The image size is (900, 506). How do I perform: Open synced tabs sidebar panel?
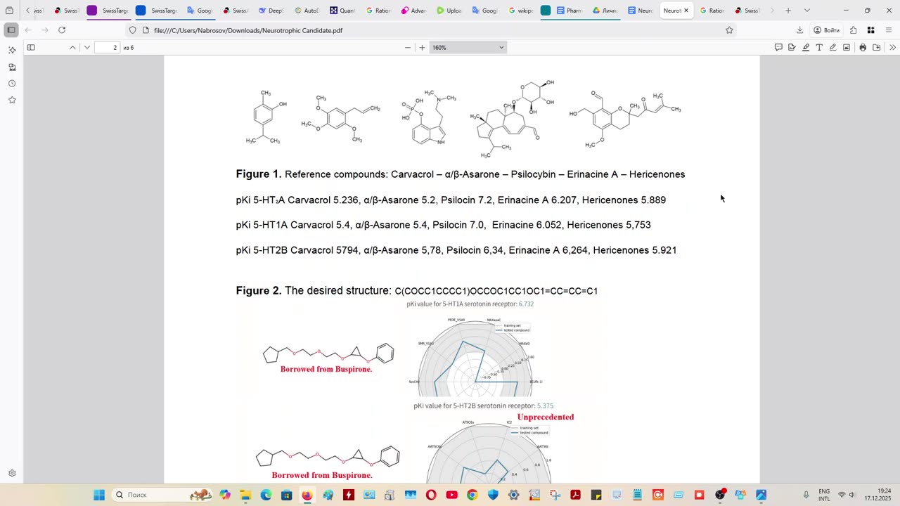(12, 67)
